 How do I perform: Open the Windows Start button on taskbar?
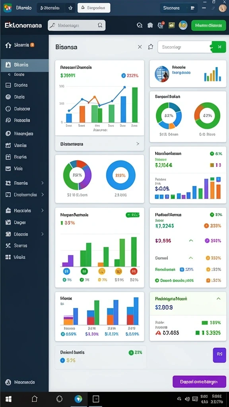[x=9, y=399]
